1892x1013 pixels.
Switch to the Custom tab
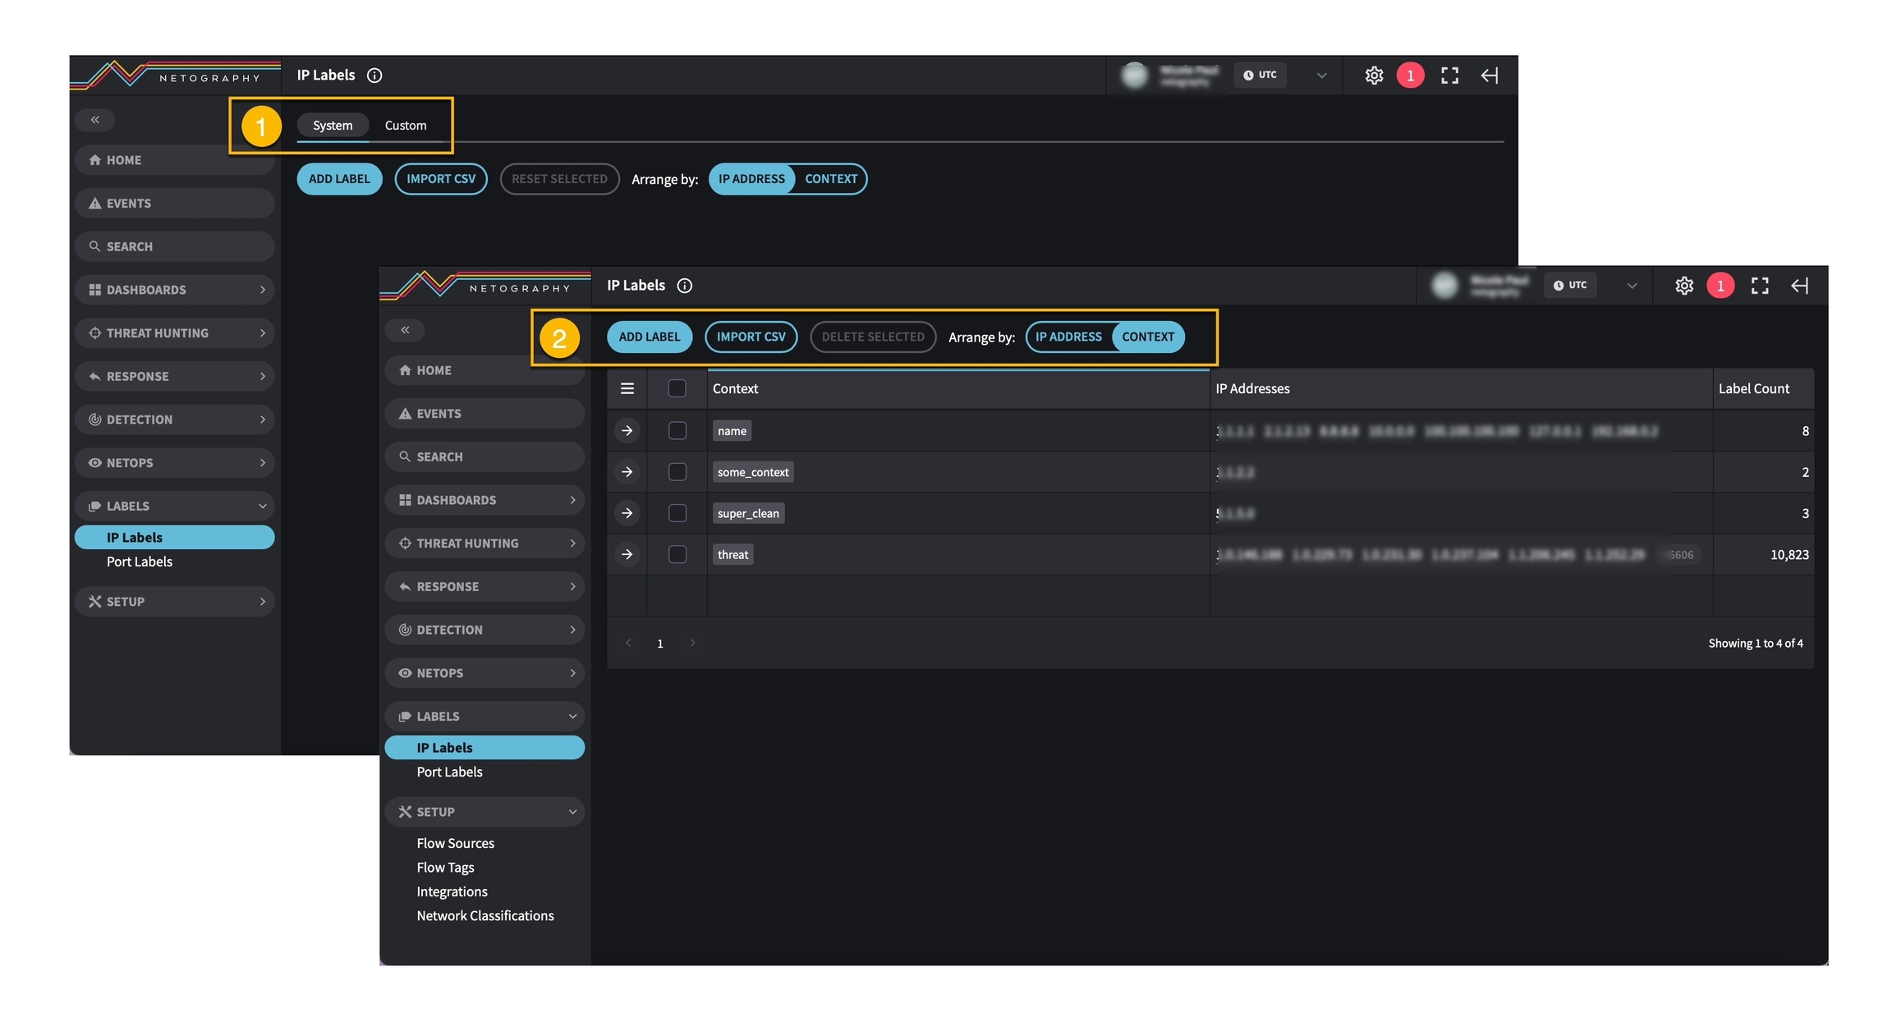(406, 126)
